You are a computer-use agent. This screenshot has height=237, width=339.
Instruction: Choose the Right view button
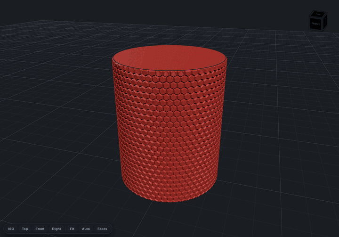pos(56,229)
